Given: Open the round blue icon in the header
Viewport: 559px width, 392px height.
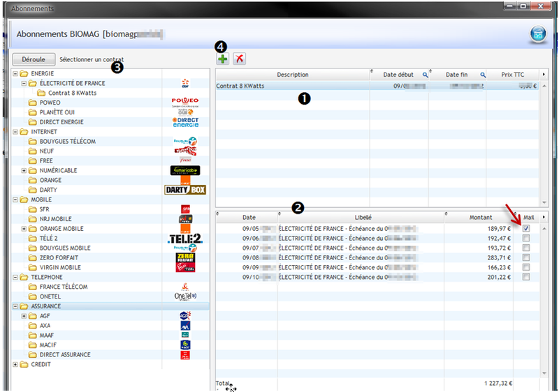Looking at the screenshot, I should coord(538,34).
